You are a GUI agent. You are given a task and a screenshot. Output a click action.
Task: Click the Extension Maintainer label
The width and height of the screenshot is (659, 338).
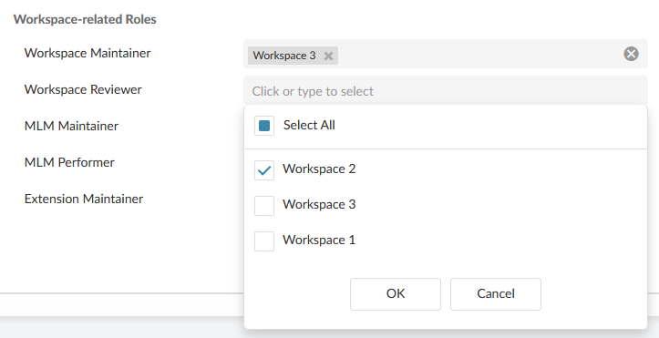tap(84, 199)
